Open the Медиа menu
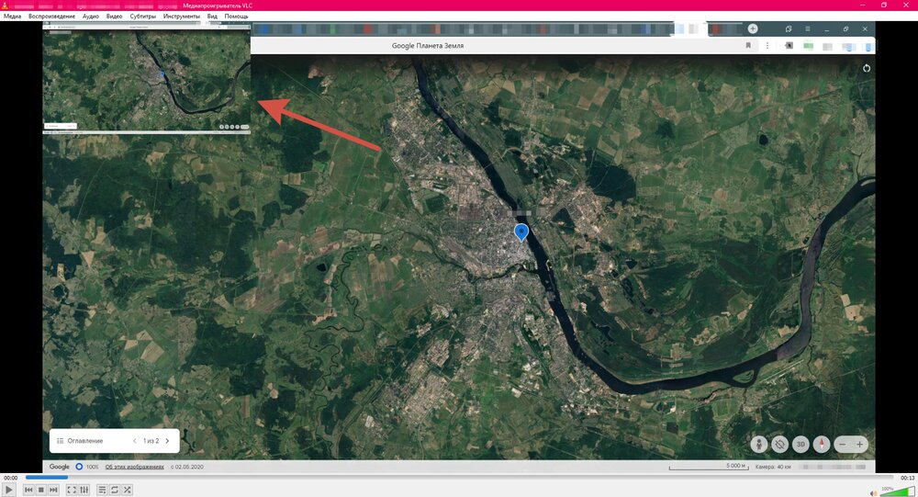The image size is (918, 497). pyautogui.click(x=12, y=17)
